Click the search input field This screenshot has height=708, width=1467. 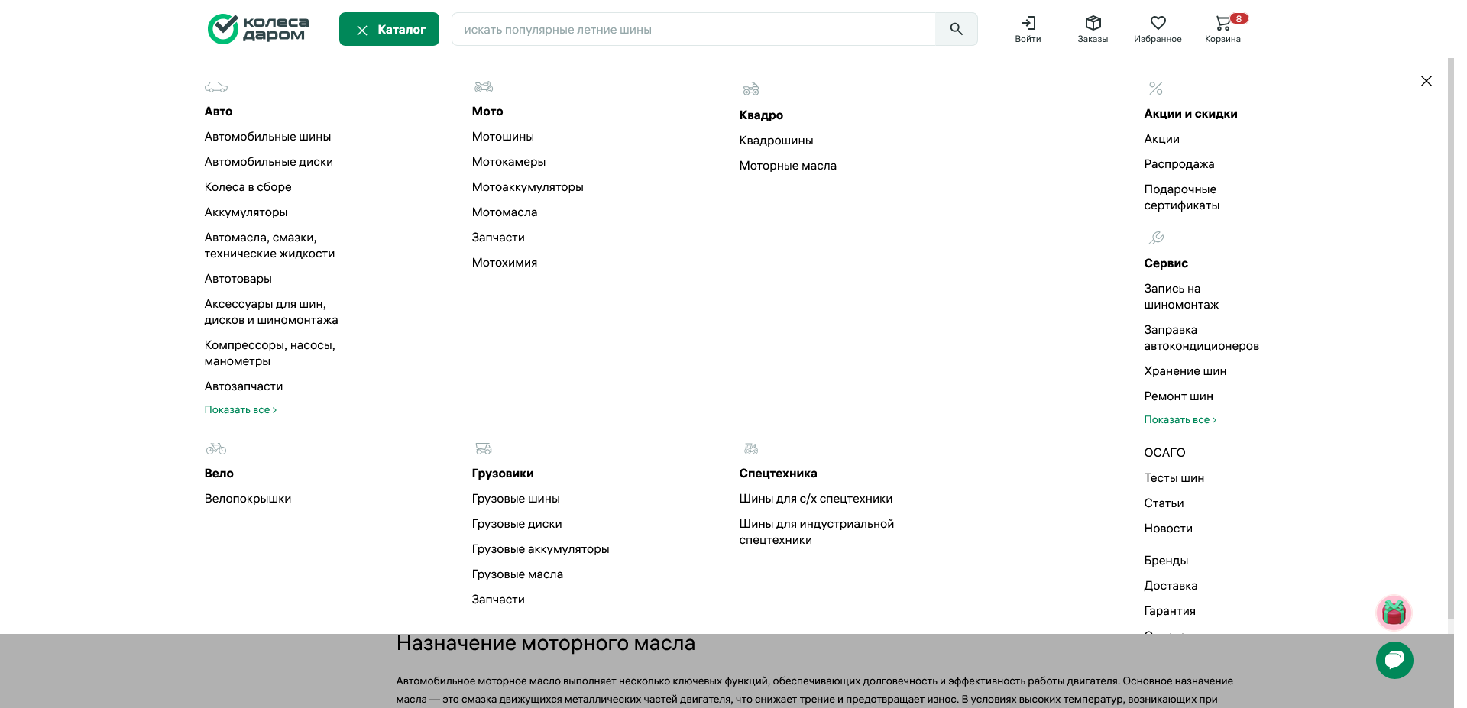[688, 29]
